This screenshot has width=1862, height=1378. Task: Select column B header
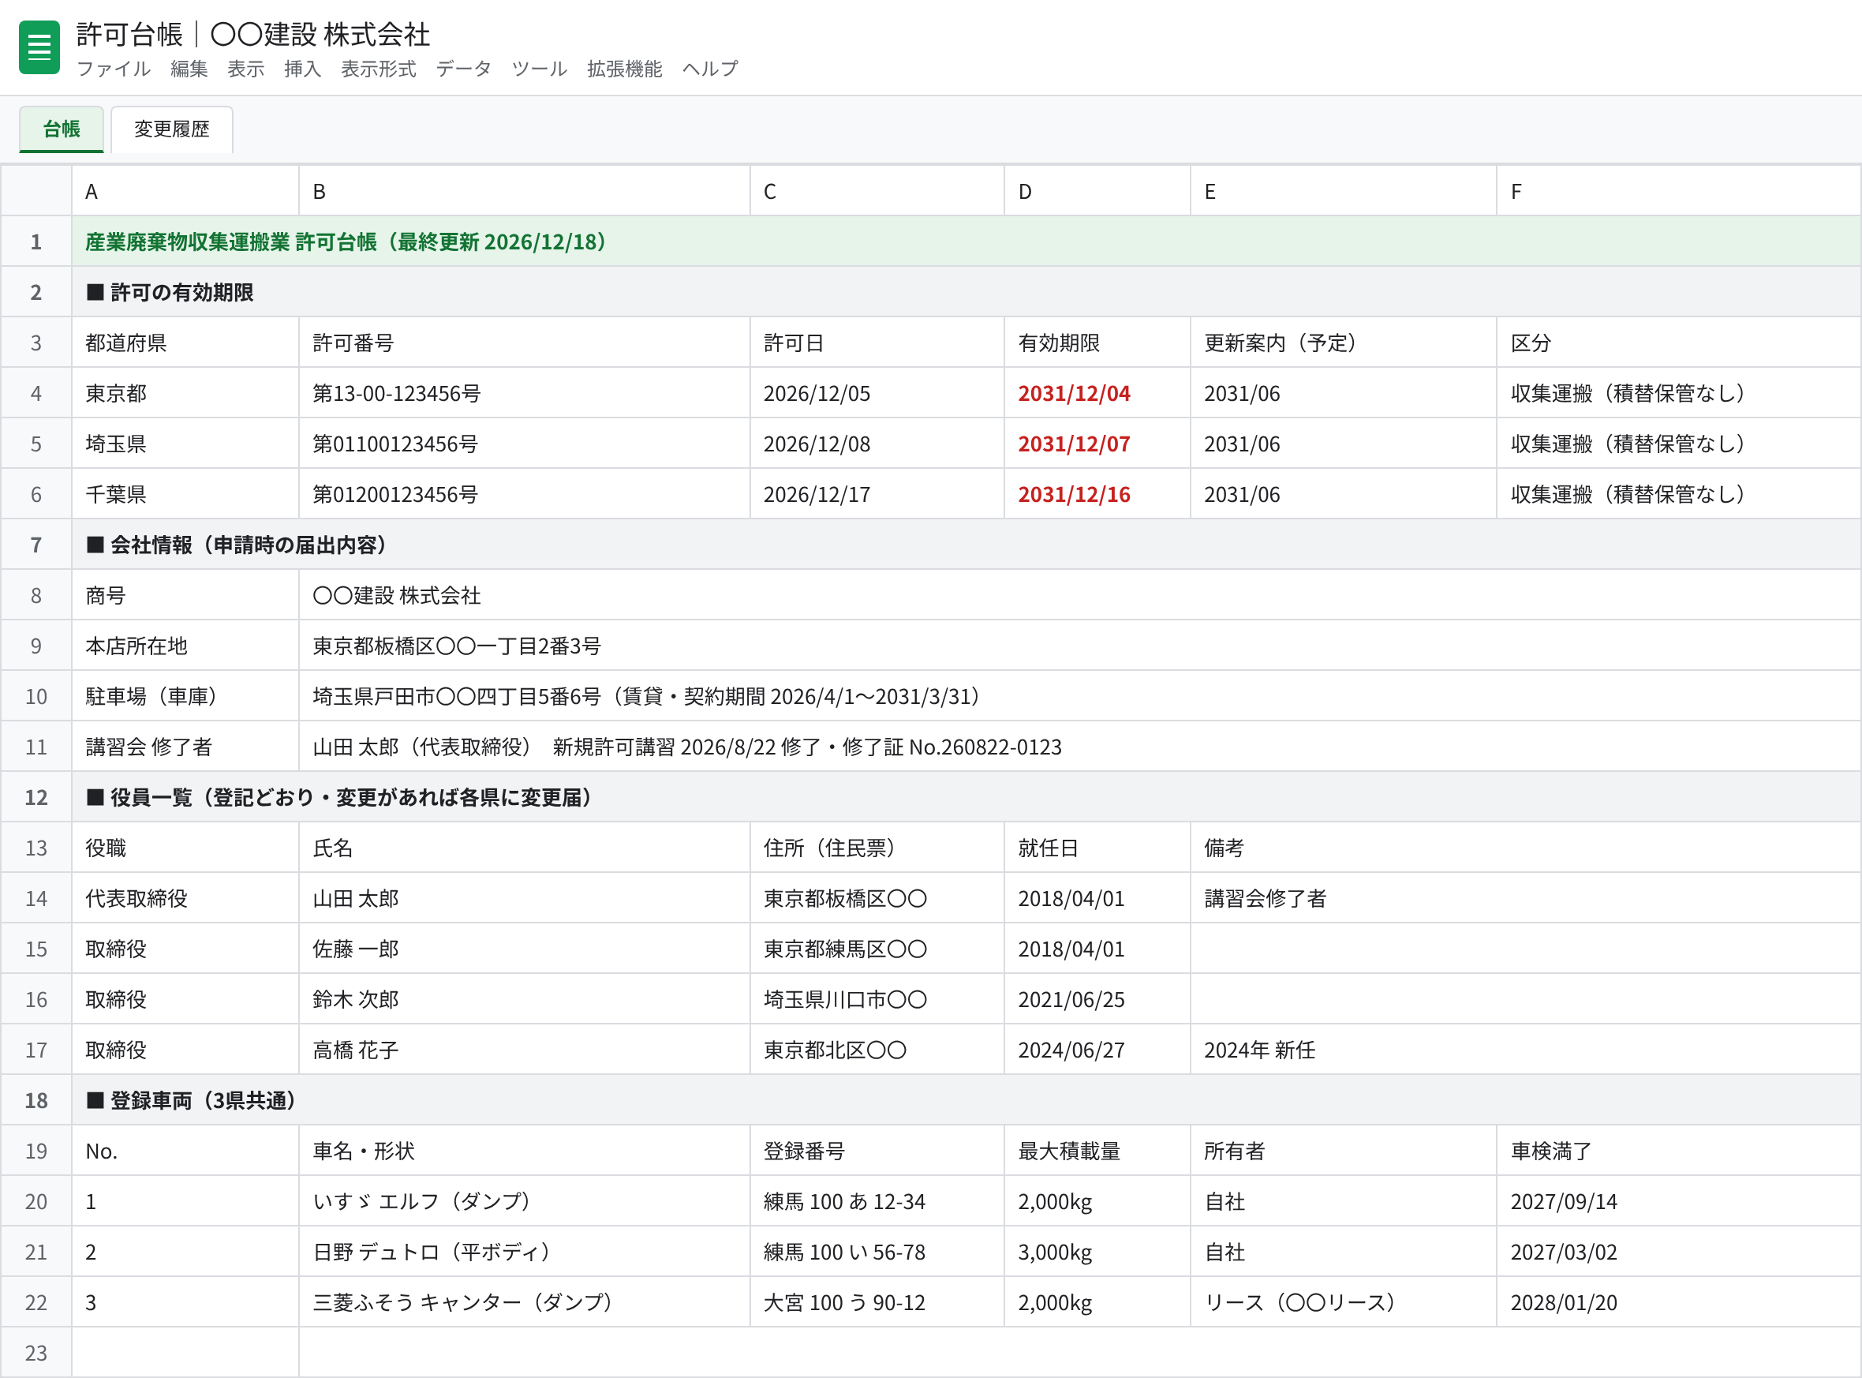(x=525, y=191)
